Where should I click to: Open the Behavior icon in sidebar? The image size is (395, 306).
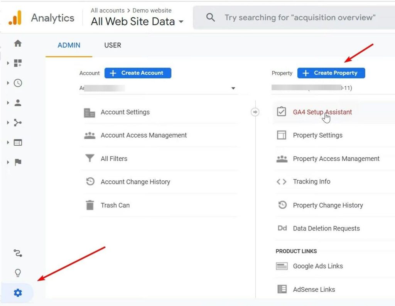(x=18, y=143)
